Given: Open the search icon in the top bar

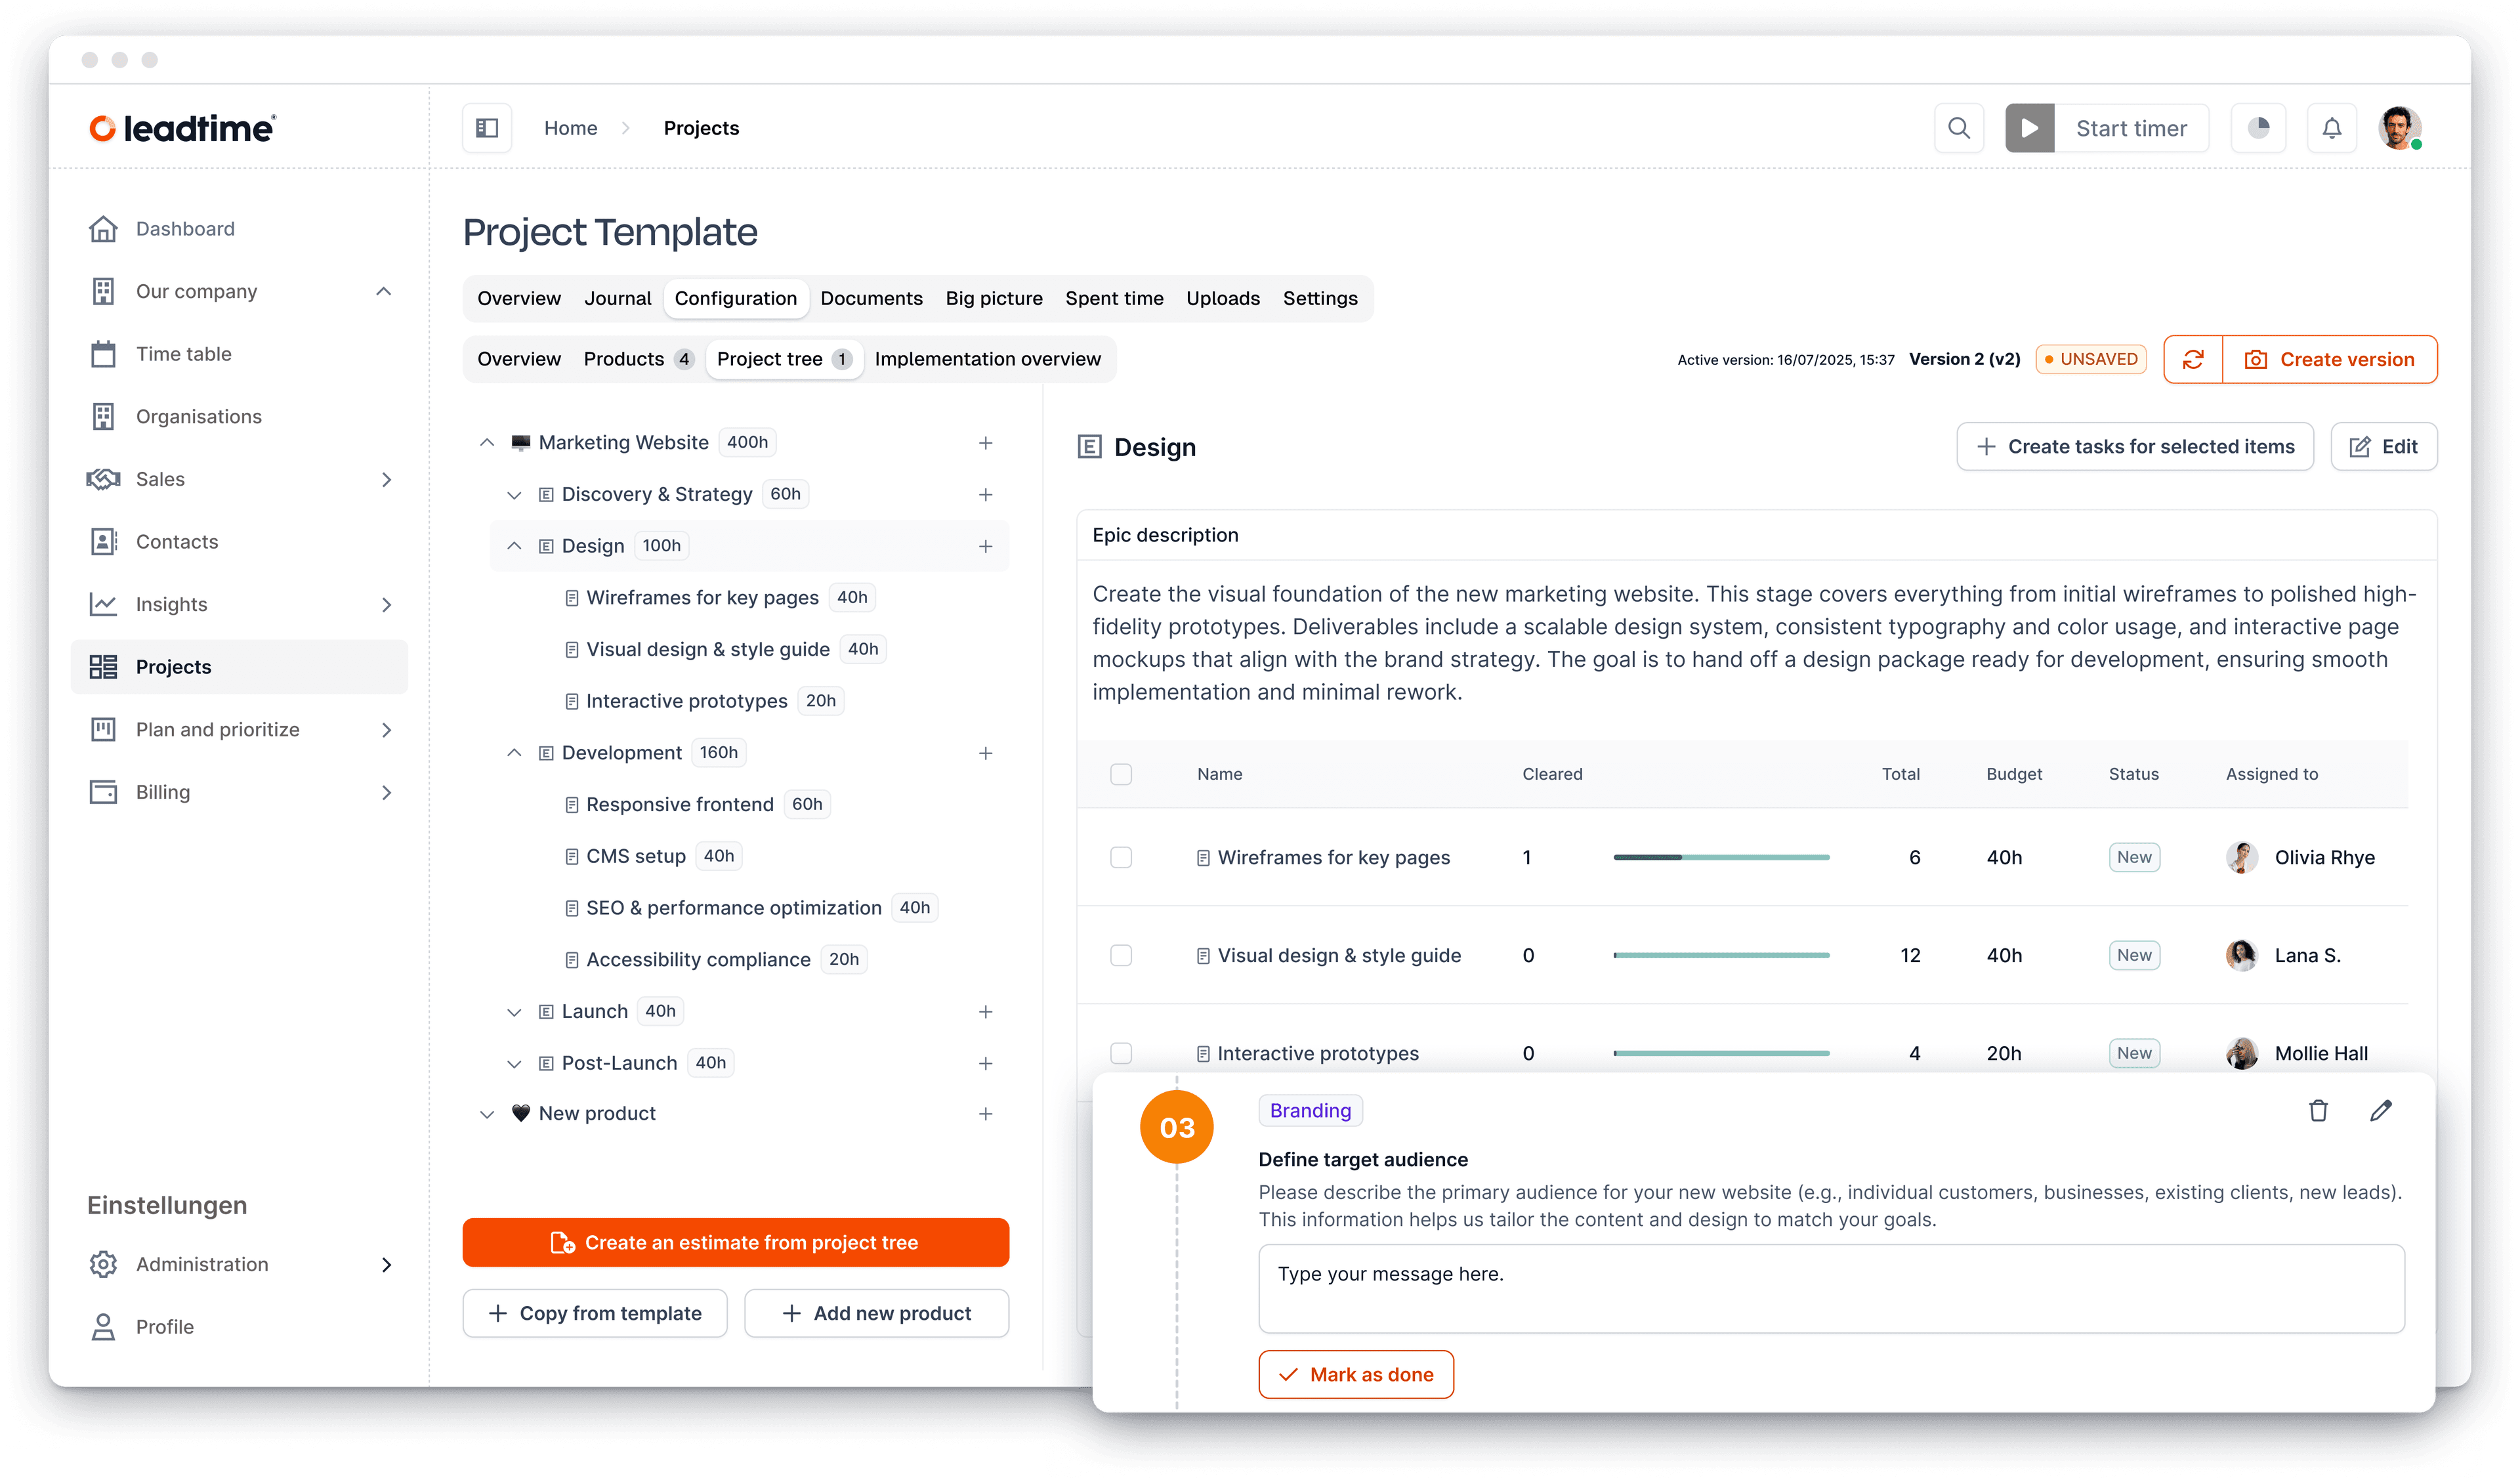Looking at the screenshot, I should [1958, 128].
